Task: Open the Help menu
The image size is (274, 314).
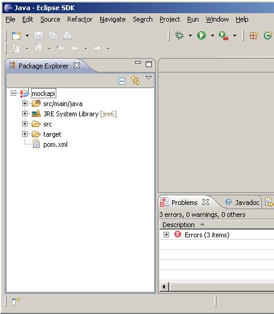Action: click(x=242, y=19)
